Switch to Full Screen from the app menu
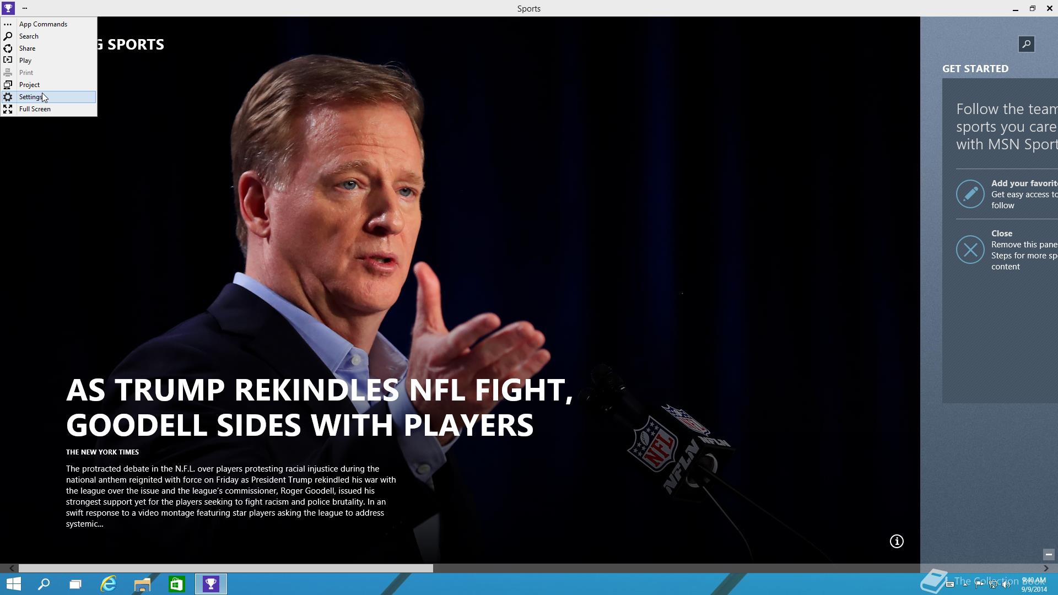The image size is (1058, 595). point(48,109)
